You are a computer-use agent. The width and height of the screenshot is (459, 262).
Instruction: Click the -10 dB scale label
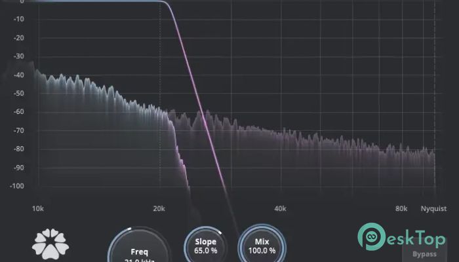tap(18, 19)
